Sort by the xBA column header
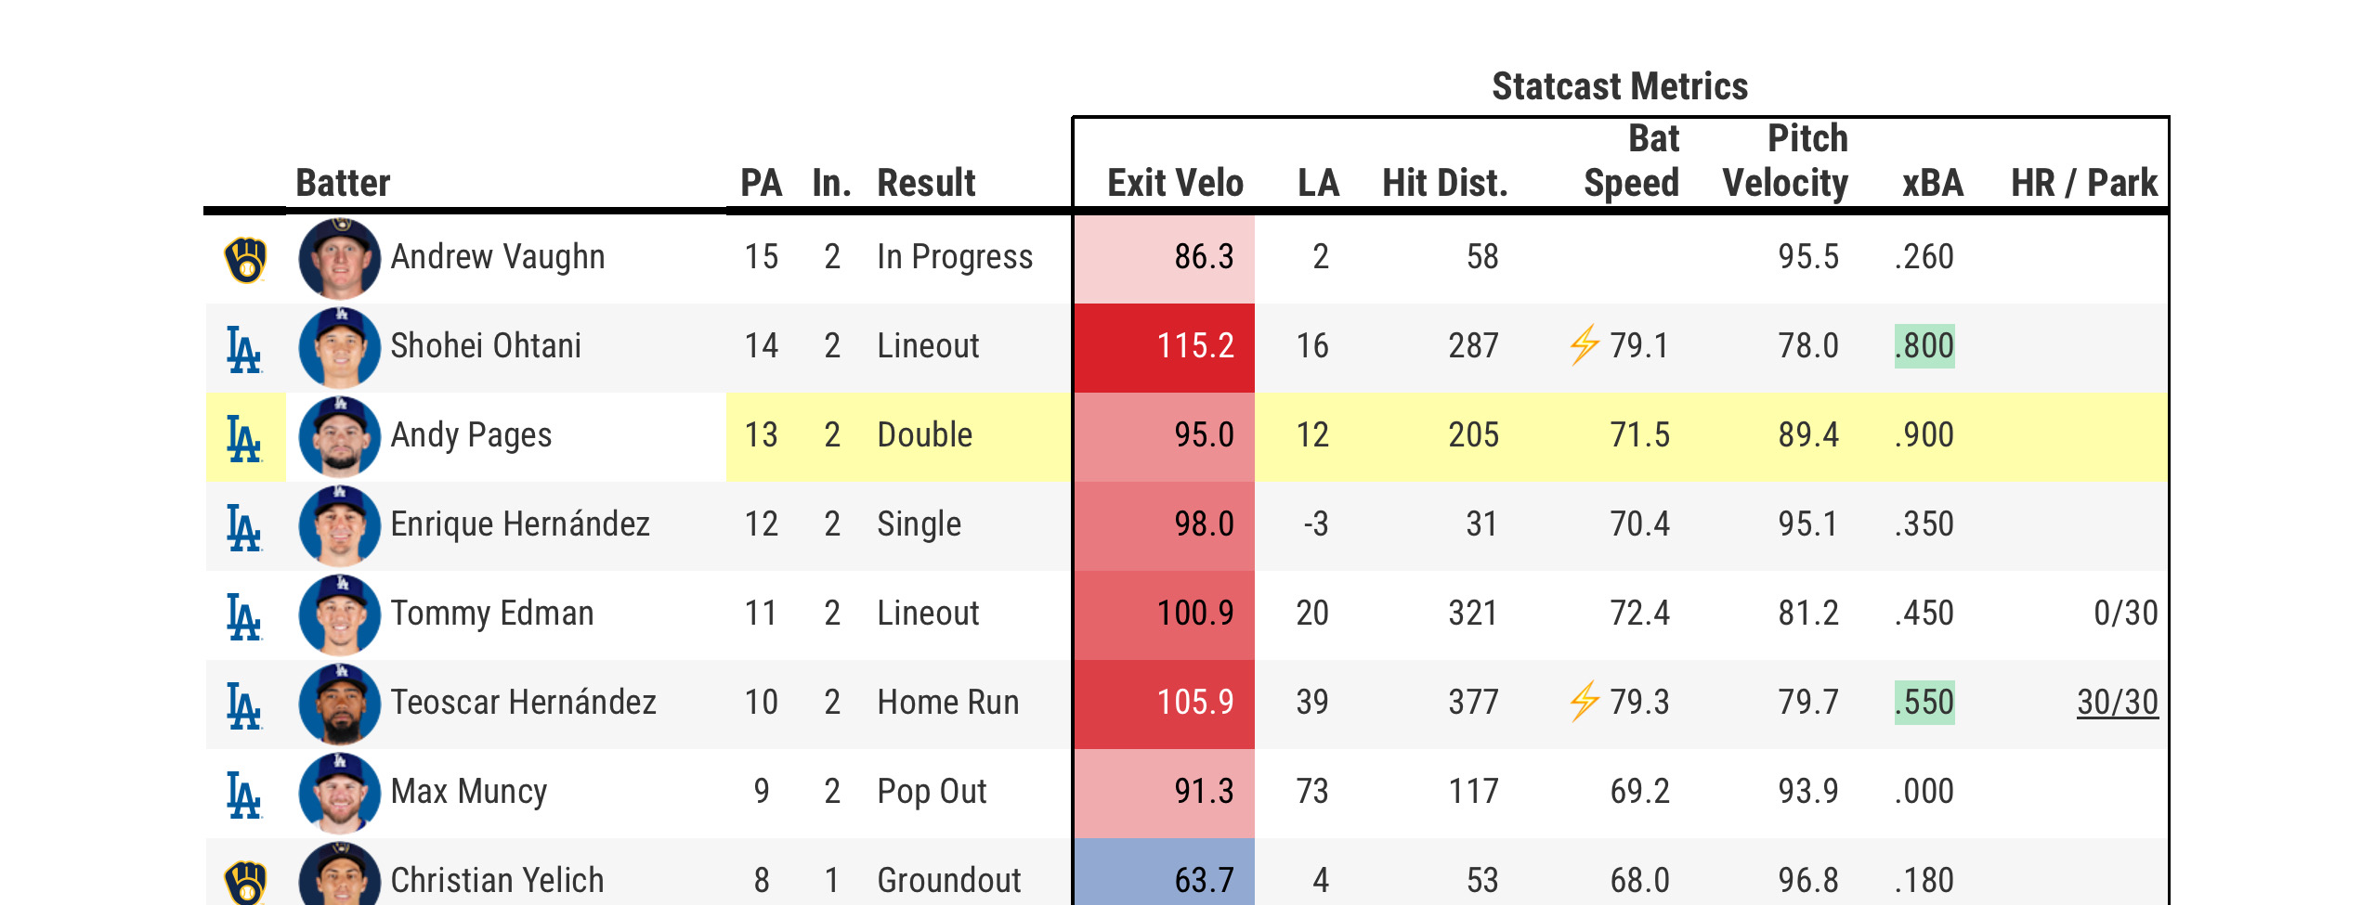The height and width of the screenshot is (905, 2374). tap(1932, 183)
